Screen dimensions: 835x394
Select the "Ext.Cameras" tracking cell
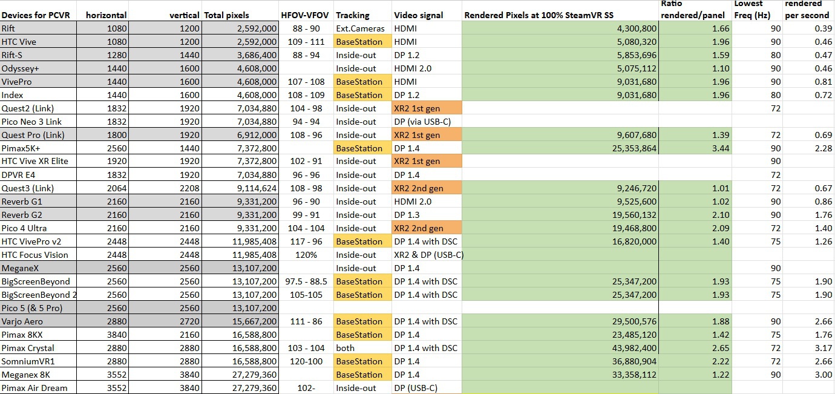tap(362, 28)
